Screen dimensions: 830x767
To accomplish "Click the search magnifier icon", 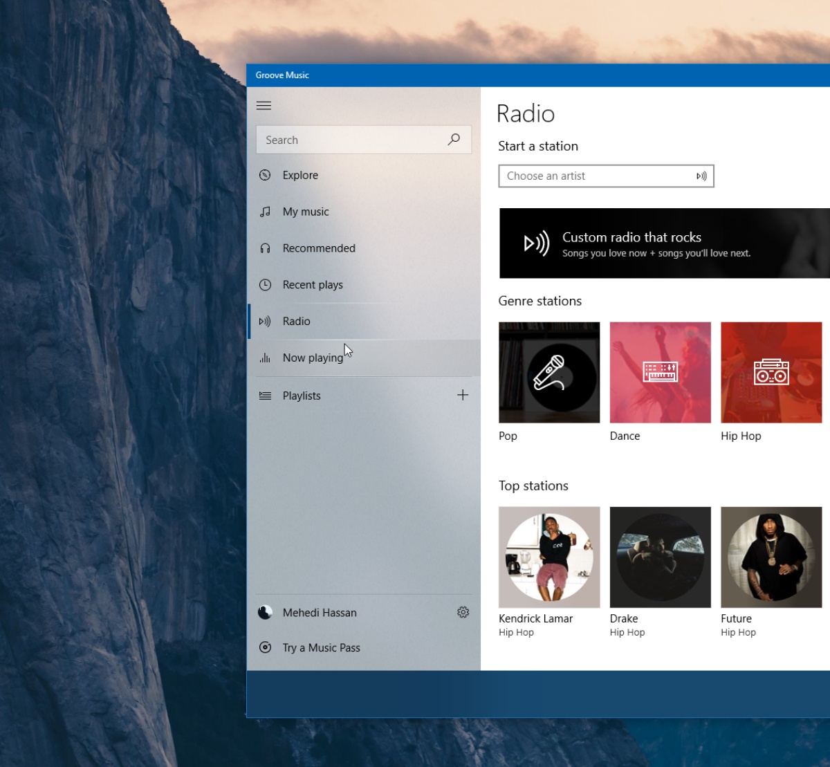I will click(454, 140).
